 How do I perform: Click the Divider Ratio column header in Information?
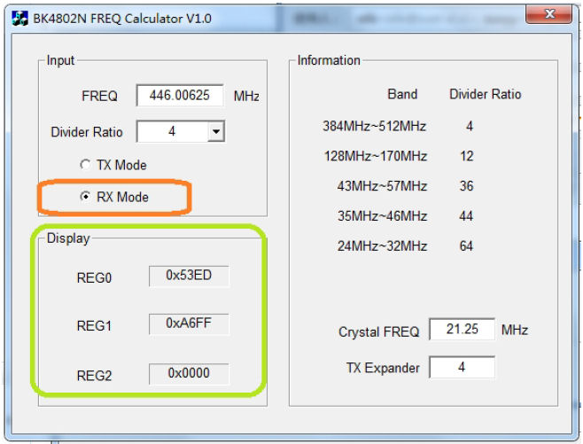point(486,94)
